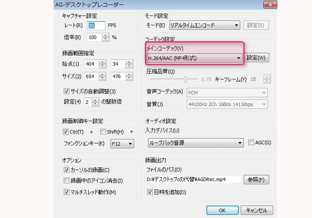Enable the AGC(G) checkbox
The width and height of the screenshot is (312, 218).
pyautogui.click(x=251, y=142)
